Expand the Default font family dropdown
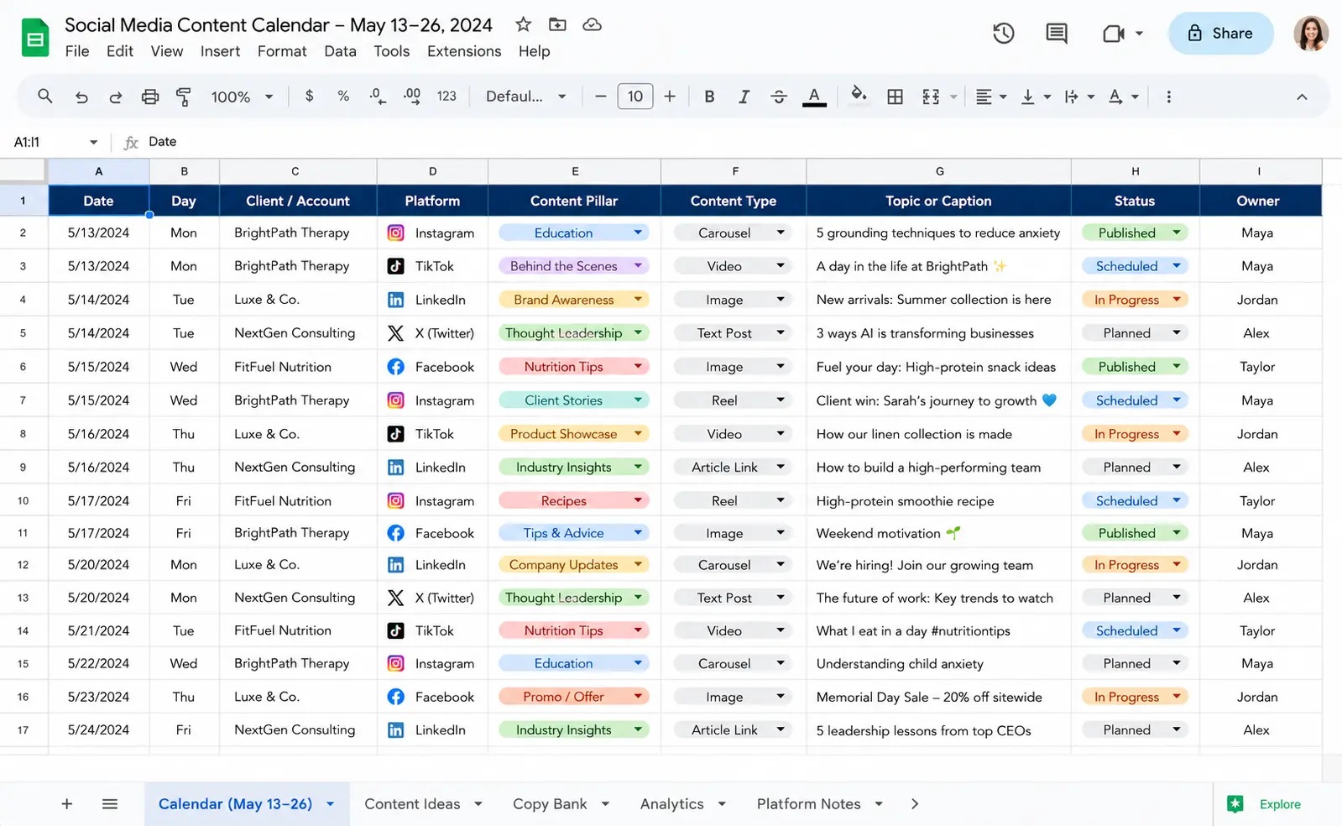1342x826 pixels. click(x=526, y=97)
